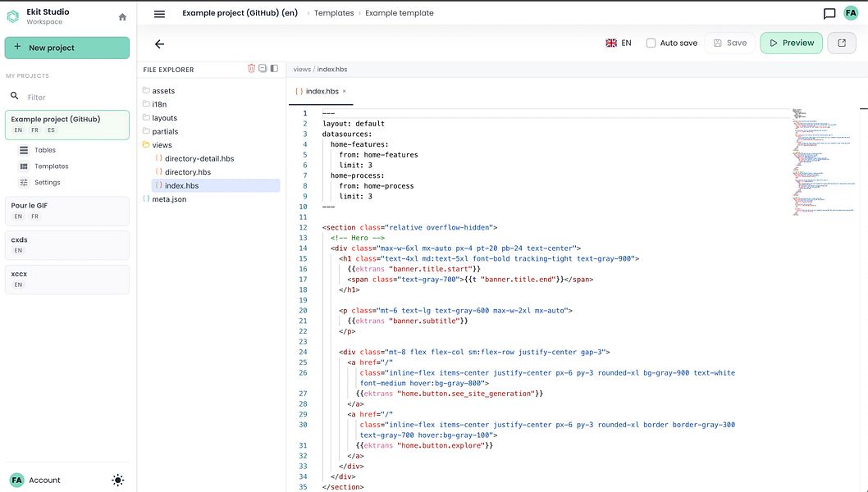Go back with the left arrow
This screenshot has width=868, height=492.
[x=159, y=44]
